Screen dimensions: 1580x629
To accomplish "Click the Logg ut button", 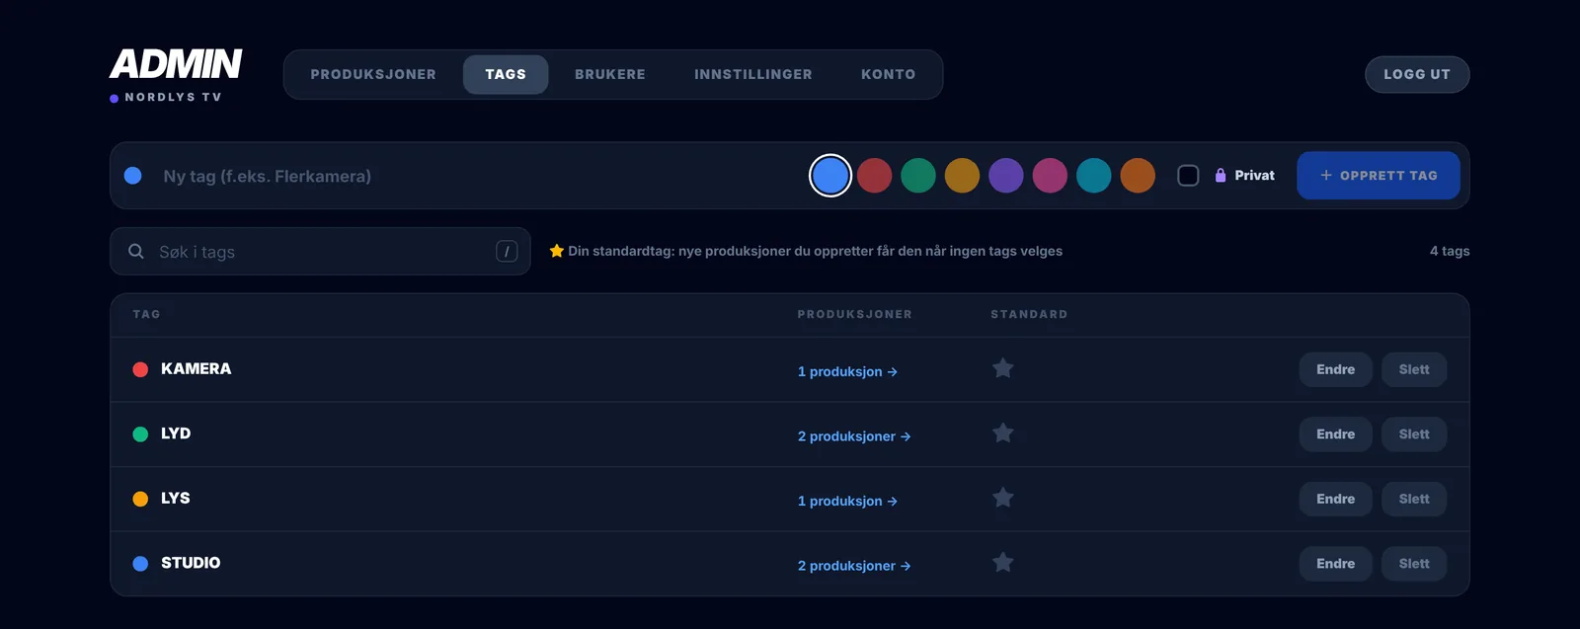I will [1417, 75].
